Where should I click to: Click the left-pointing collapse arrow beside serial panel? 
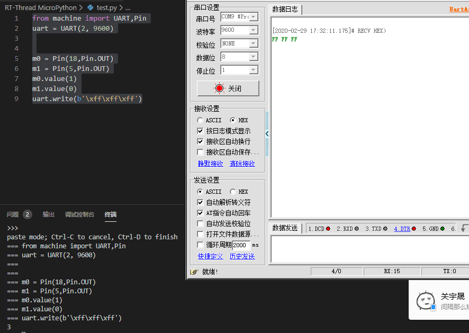point(267,134)
